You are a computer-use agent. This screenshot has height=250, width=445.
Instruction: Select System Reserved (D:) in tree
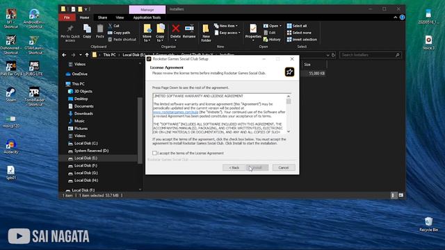91,151
